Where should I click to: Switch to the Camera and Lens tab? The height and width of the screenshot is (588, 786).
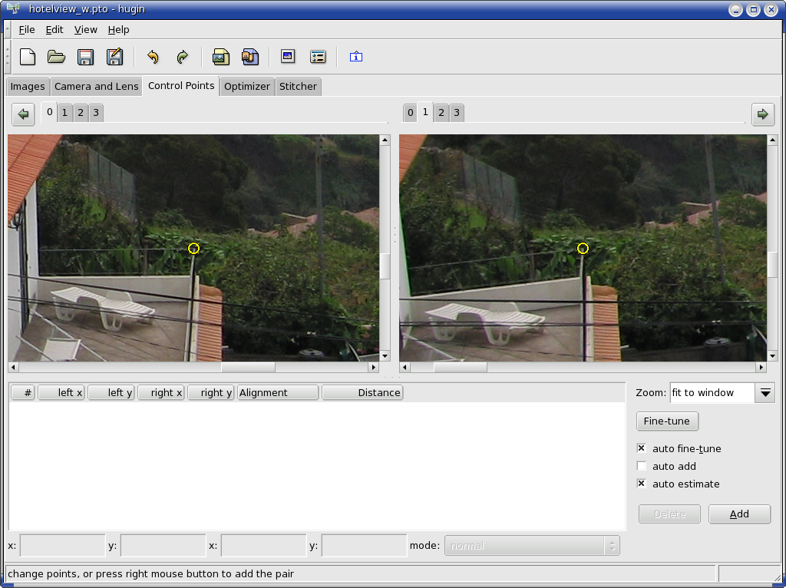point(96,86)
